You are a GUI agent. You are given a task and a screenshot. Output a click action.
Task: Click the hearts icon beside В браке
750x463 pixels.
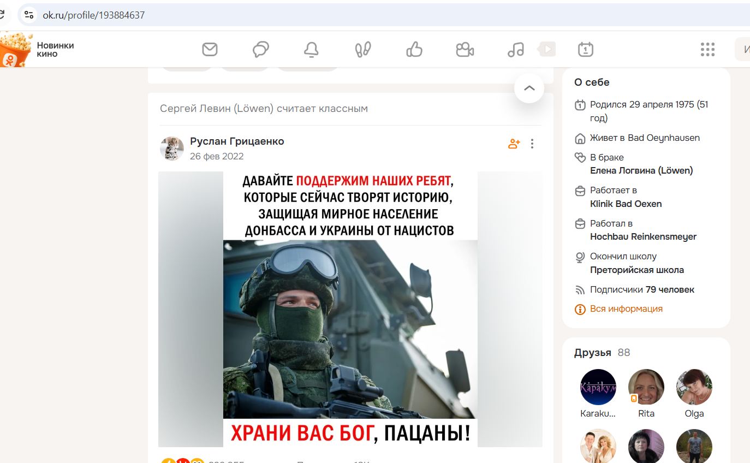pos(580,158)
